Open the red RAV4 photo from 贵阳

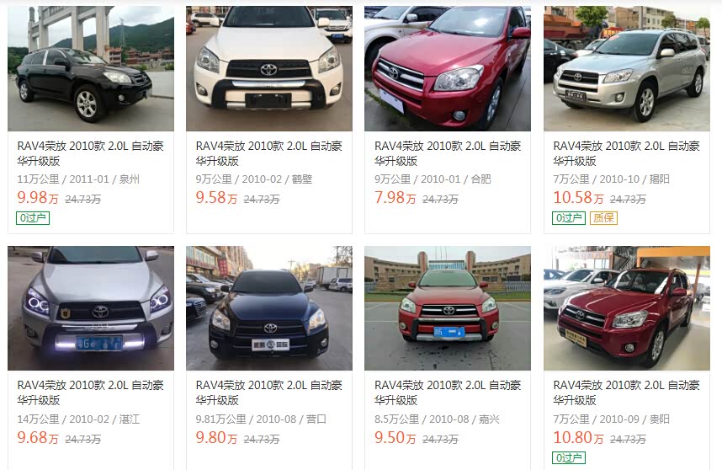627,308
